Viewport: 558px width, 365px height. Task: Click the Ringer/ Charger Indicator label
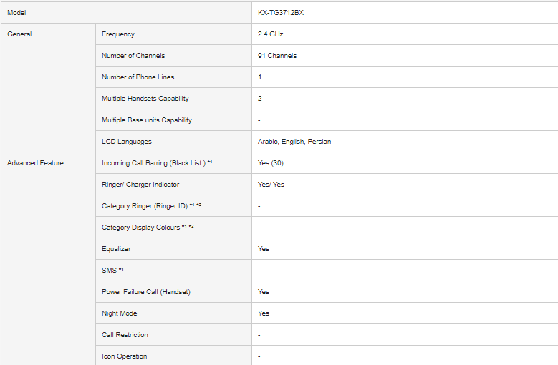pos(140,185)
